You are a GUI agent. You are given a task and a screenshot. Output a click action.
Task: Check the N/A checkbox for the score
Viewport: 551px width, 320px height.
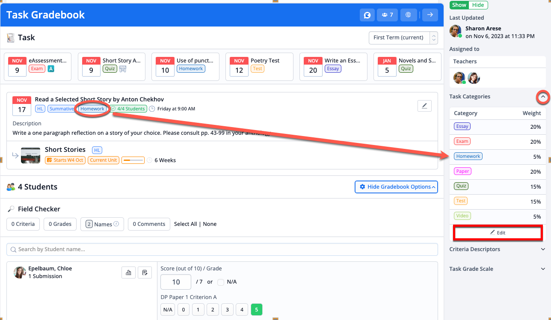(221, 282)
